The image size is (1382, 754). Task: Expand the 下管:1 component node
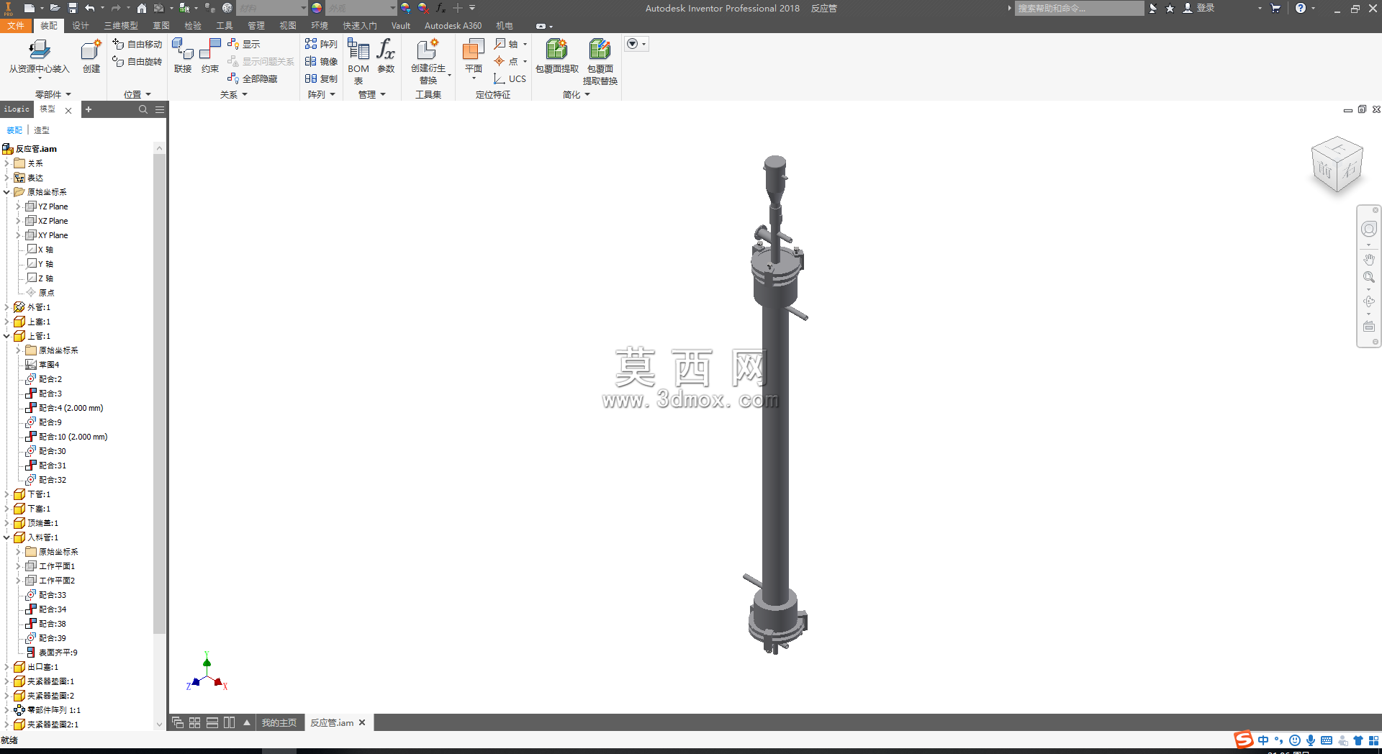pos(6,494)
